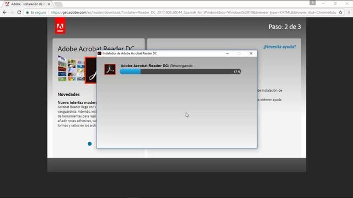The width and height of the screenshot is (353, 198).
Task: Close the Acrobat Reader installer window
Action: pyautogui.click(x=251, y=53)
